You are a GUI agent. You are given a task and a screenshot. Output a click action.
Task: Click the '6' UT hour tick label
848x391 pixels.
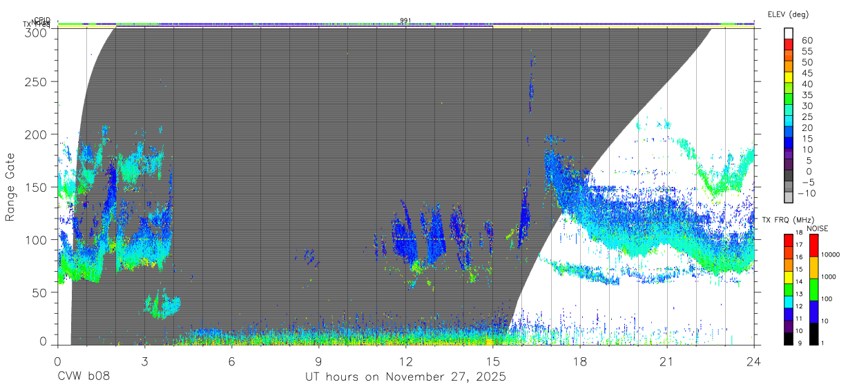coord(231,361)
